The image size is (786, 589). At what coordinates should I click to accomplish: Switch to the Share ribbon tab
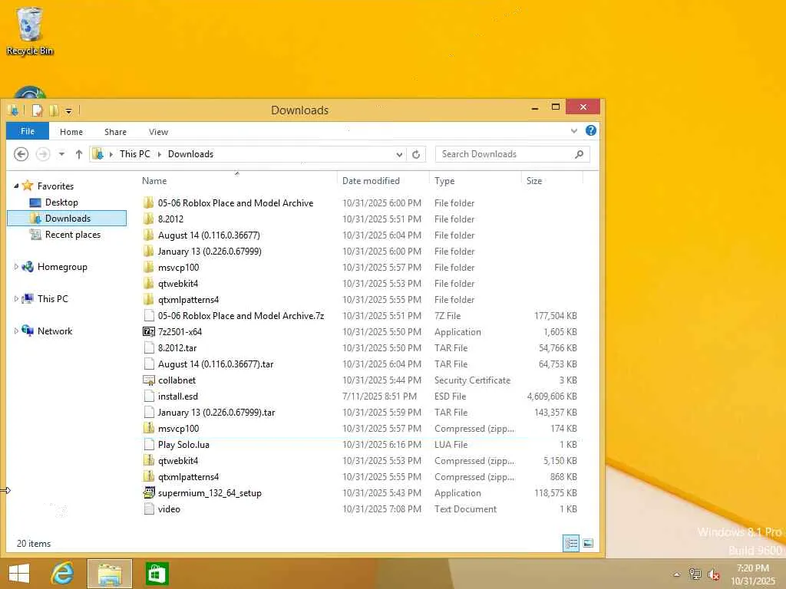coord(115,132)
